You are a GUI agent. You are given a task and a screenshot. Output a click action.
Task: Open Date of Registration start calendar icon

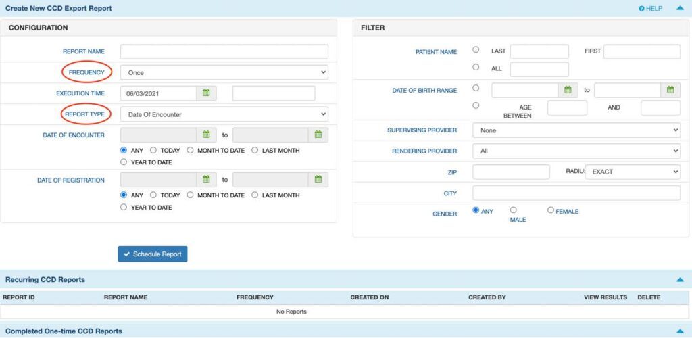click(x=207, y=180)
